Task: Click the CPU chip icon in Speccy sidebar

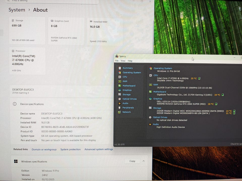Action: (119, 77)
